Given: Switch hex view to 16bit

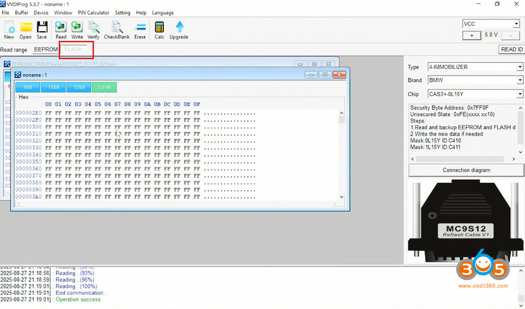Looking at the screenshot, I should 53,87.
